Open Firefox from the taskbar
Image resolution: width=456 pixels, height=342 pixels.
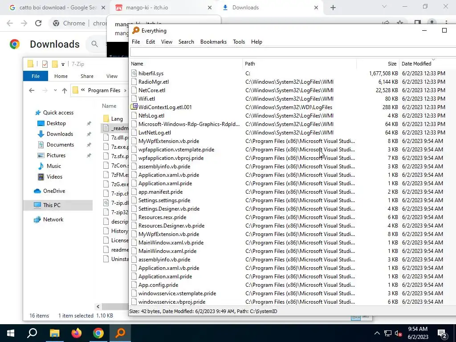(x=77, y=333)
